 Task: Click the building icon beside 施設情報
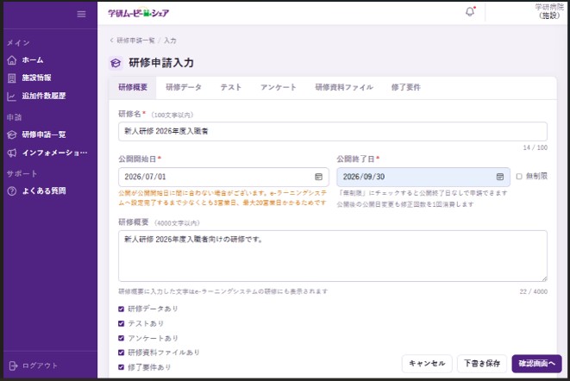point(12,78)
